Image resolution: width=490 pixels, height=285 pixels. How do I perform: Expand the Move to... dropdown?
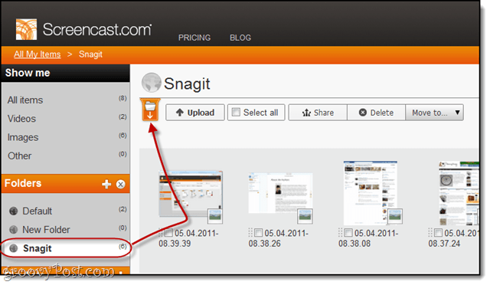434,113
